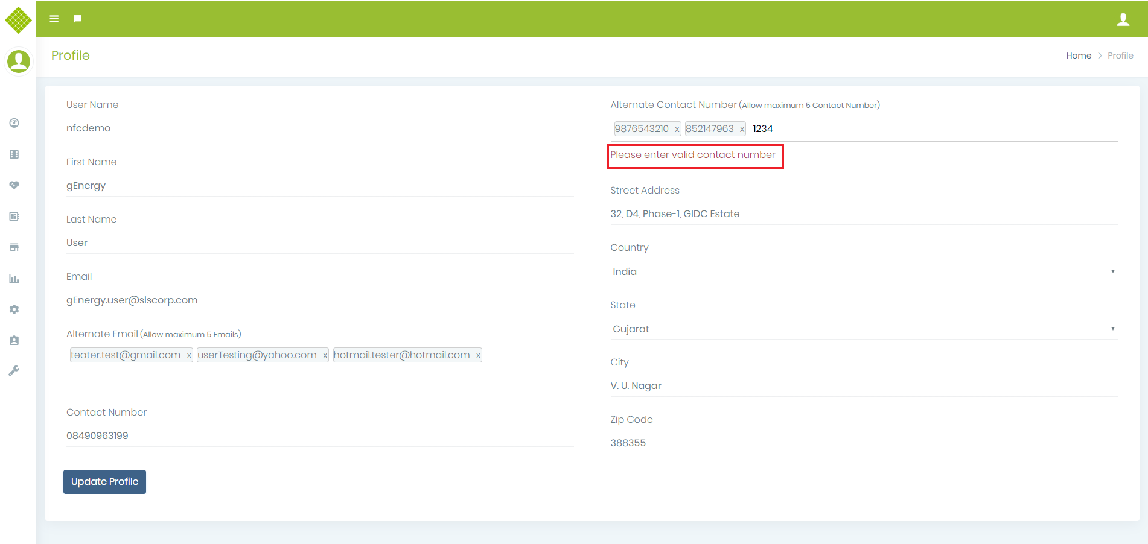Open the dashboard gauge icon in sidebar
Screen dimensions: 1148x544
click(x=14, y=123)
